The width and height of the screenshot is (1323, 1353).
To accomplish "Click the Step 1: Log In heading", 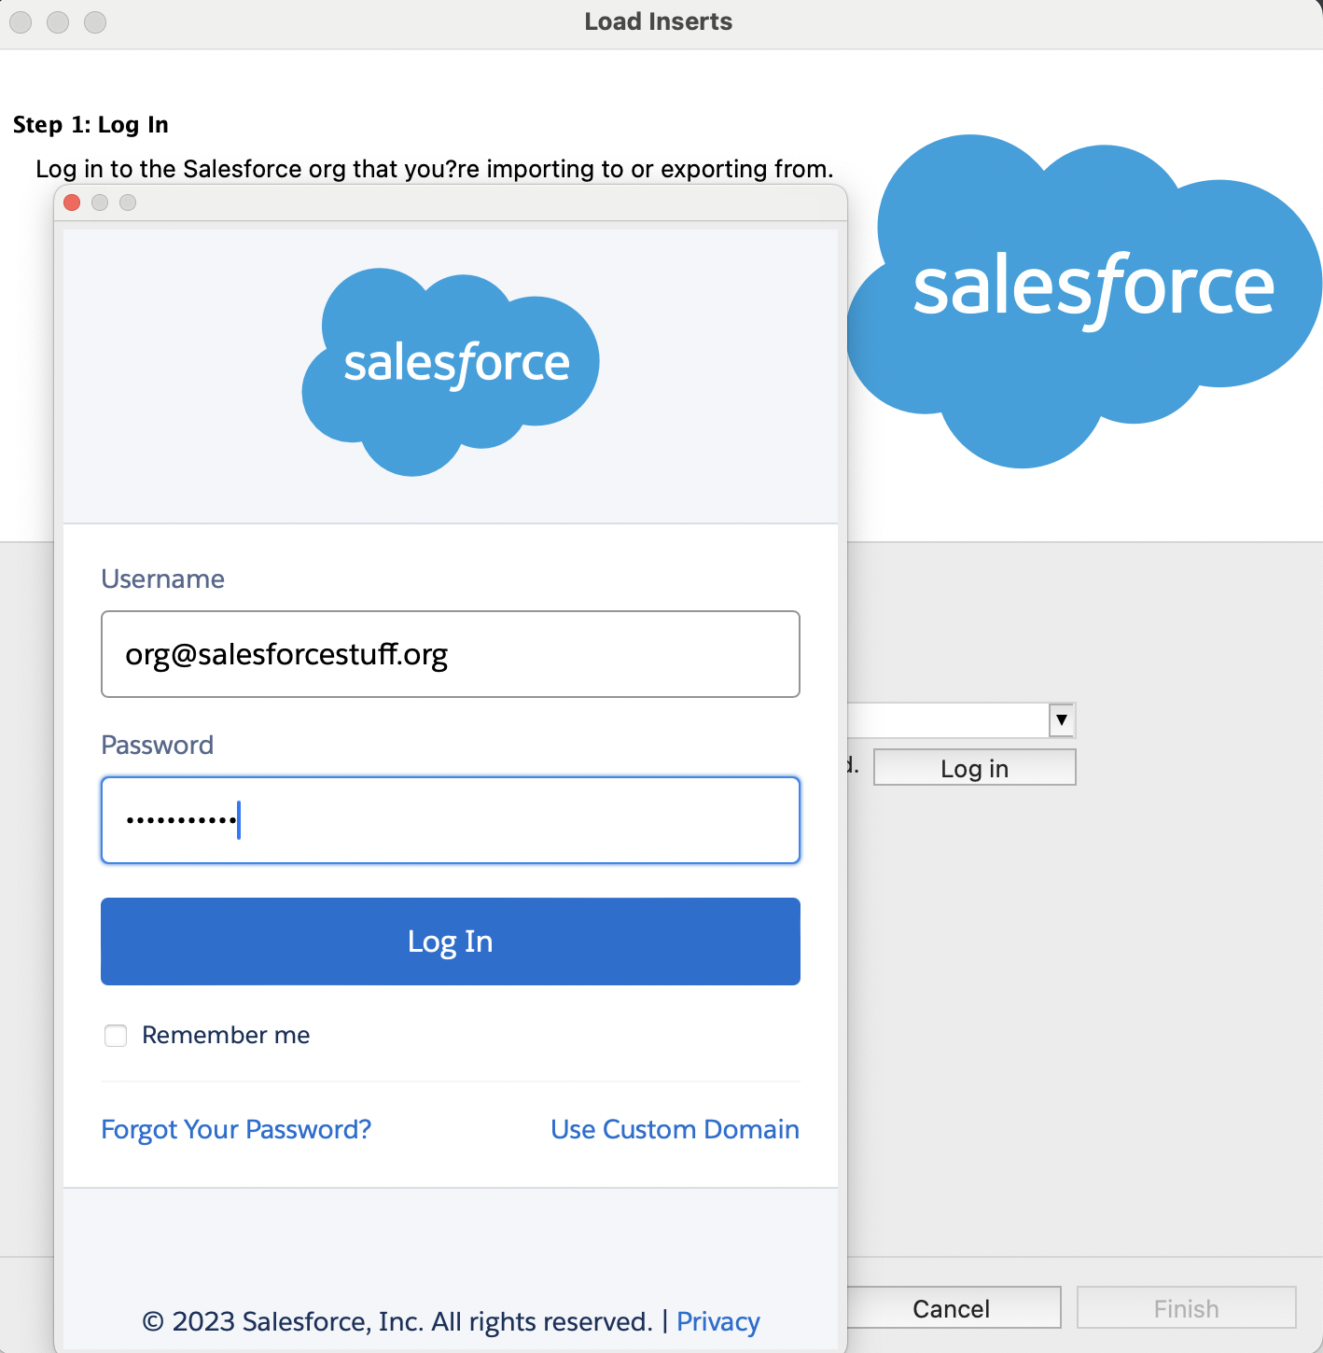I will [91, 124].
